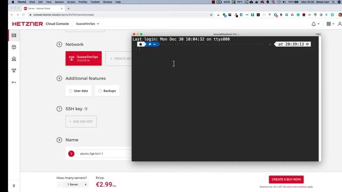Image resolution: width=342 pixels, height=192 pixels.
Task: Close the Server - Hetzner Cloud tab
Action: click(x=62, y=9)
